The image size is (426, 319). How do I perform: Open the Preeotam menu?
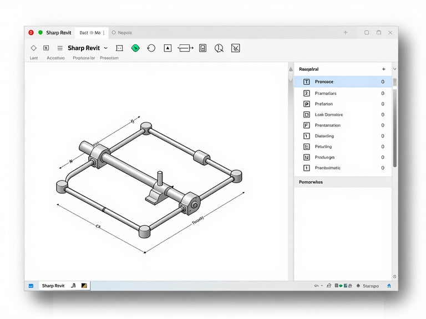[x=109, y=58]
